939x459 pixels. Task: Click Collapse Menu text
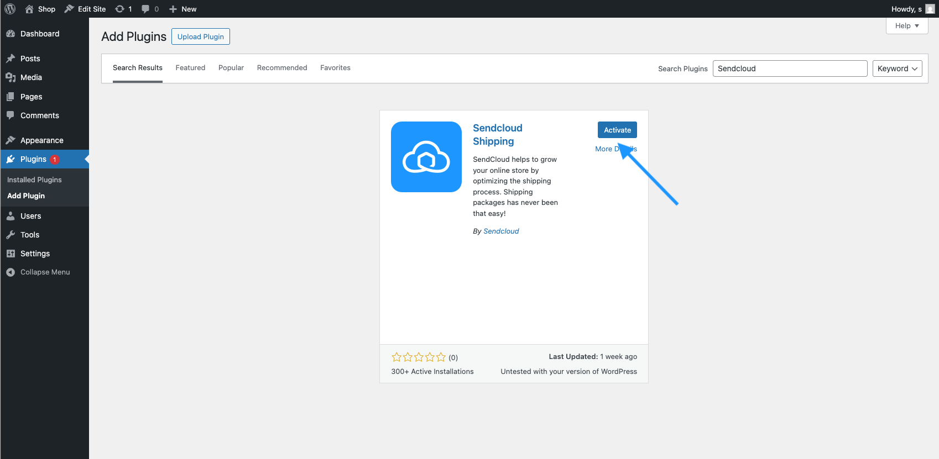45,272
